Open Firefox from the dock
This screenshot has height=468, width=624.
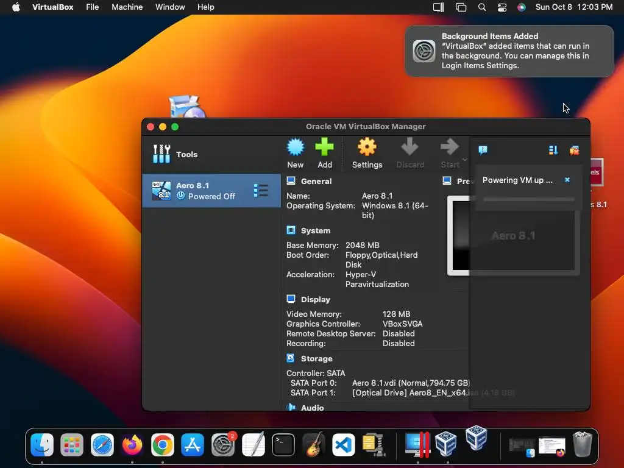pyautogui.click(x=132, y=444)
